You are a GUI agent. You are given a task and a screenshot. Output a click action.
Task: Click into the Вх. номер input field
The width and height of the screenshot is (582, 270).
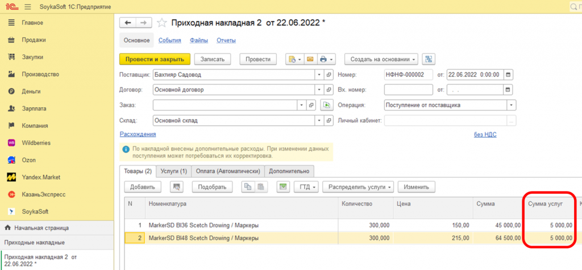408,90
